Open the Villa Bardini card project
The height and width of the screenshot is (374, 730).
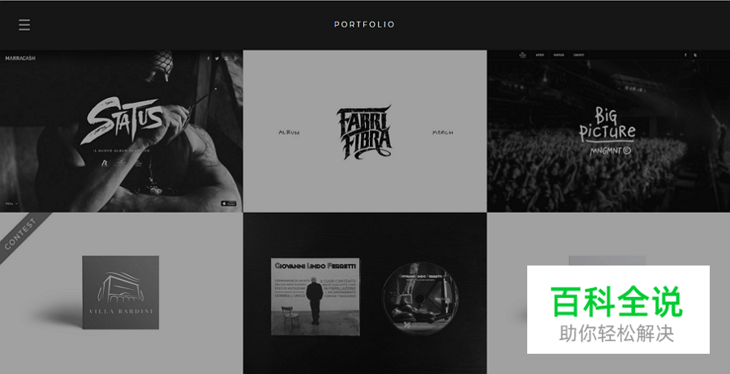(x=121, y=293)
